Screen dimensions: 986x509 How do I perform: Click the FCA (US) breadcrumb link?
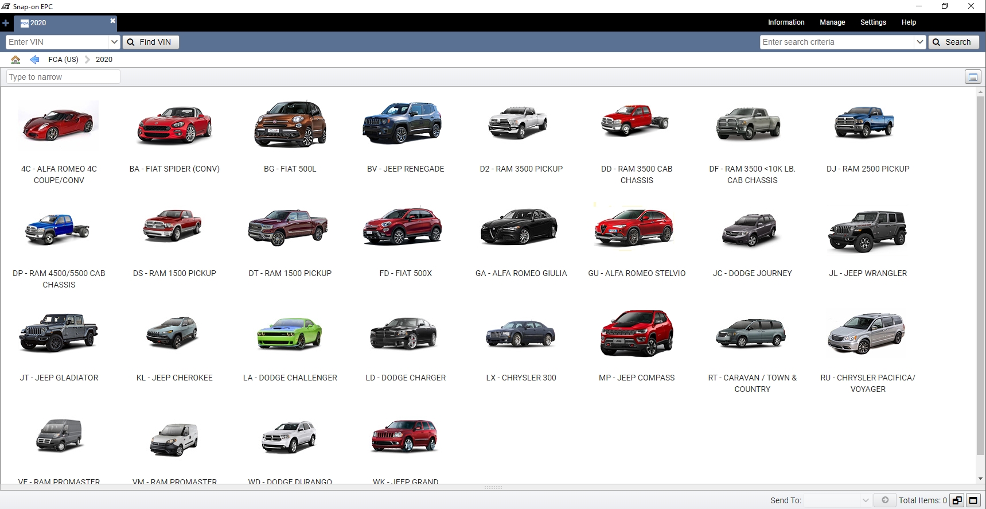coord(63,60)
